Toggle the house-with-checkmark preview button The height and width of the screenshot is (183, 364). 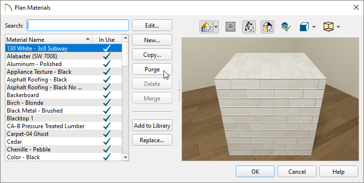[x=206, y=27]
